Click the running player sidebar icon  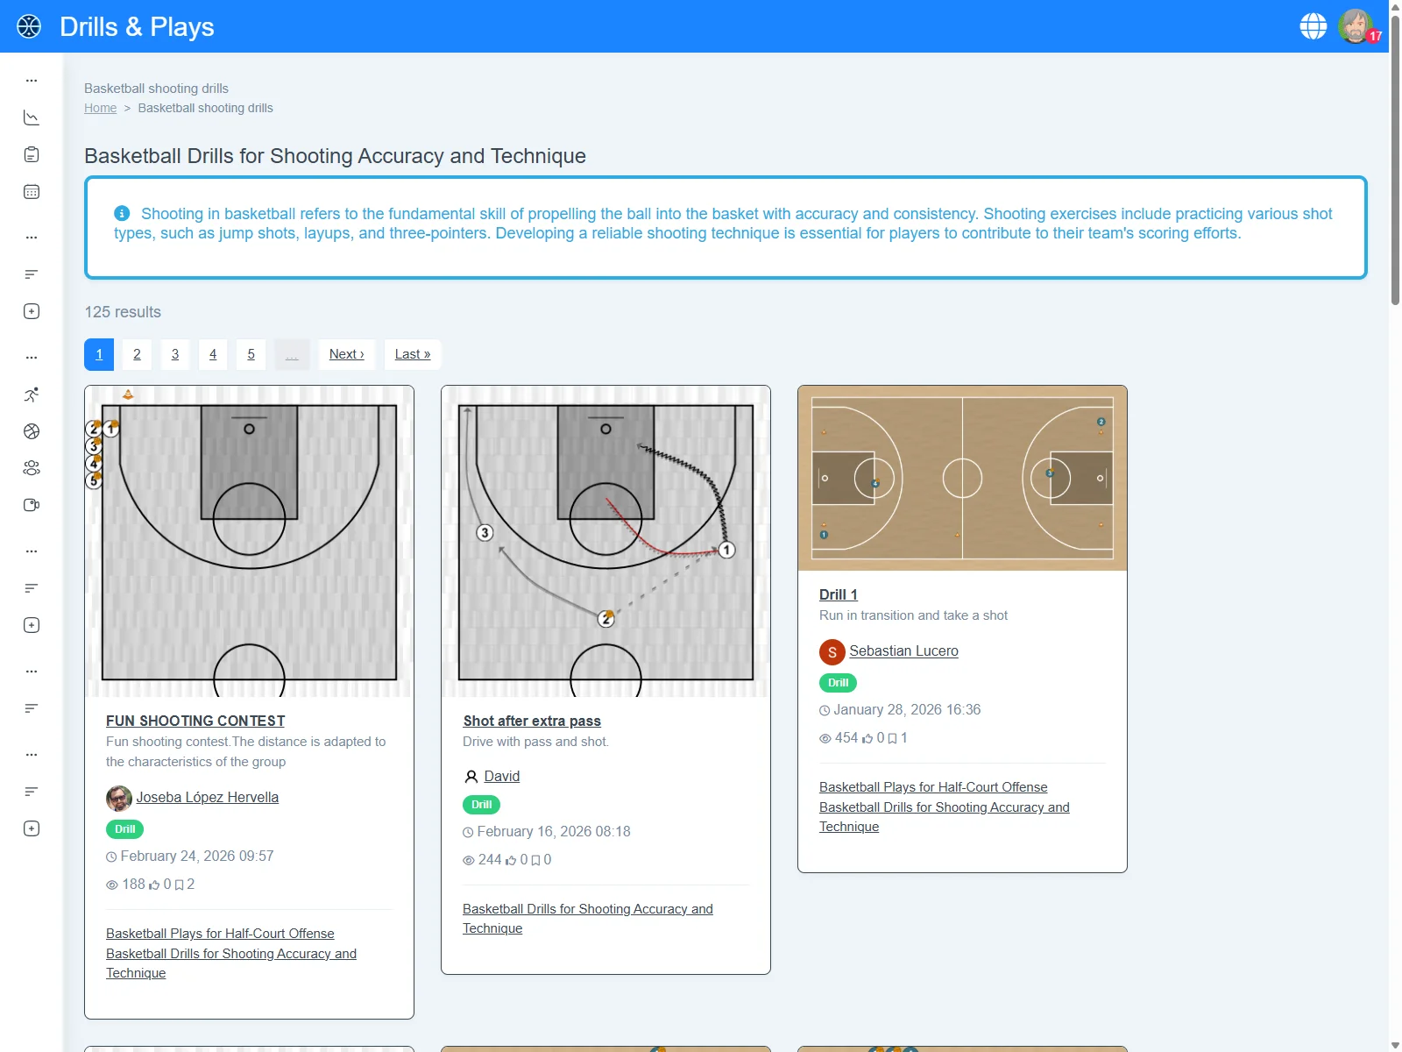pos(32,394)
